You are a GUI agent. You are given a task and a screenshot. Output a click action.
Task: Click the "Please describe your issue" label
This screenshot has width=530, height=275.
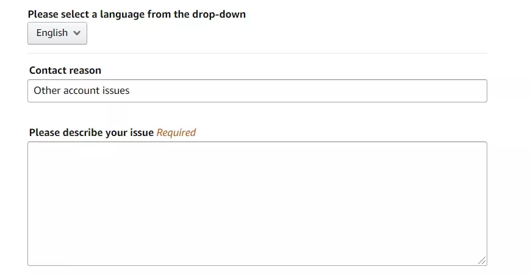[x=91, y=132]
